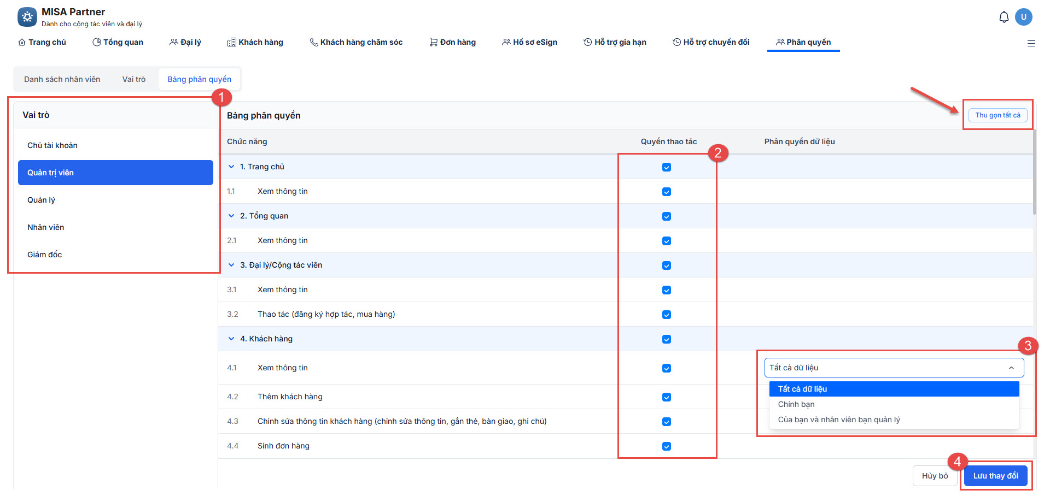Open the user avatar menu

click(1023, 17)
